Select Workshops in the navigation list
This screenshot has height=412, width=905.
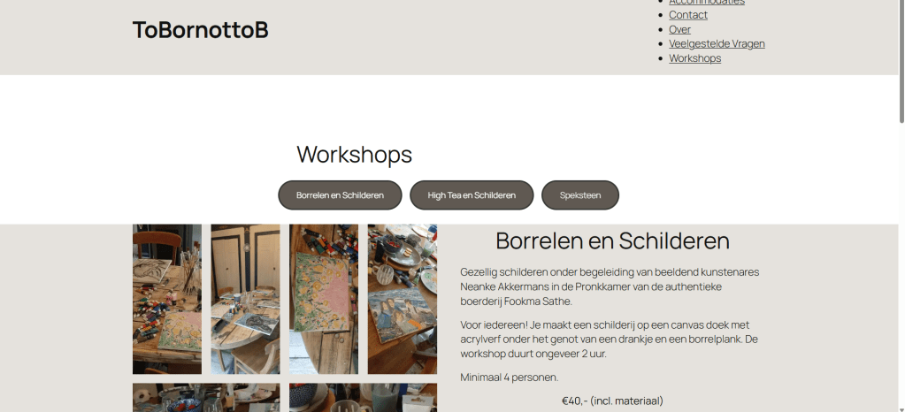point(694,58)
